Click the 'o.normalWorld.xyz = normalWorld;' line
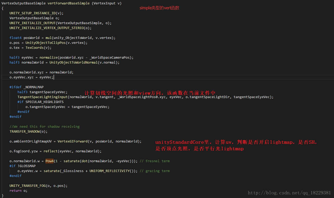Image resolution: width=334 pixels, height=198 pixels. (42, 72)
